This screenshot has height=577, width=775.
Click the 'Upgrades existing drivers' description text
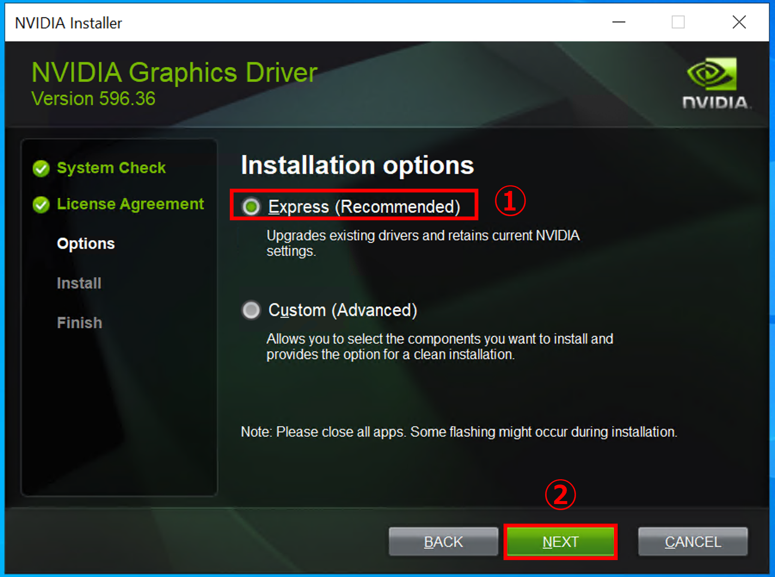[x=423, y=243]
